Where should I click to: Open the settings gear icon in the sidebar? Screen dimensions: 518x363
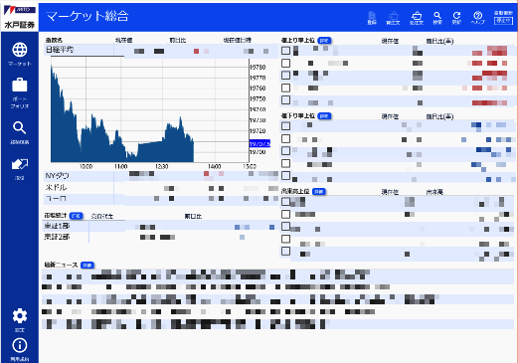20,320
